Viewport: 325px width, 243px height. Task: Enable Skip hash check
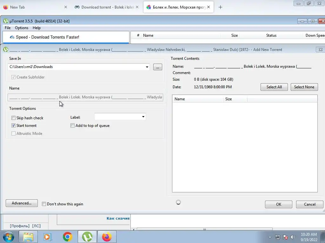coord(13,118)
